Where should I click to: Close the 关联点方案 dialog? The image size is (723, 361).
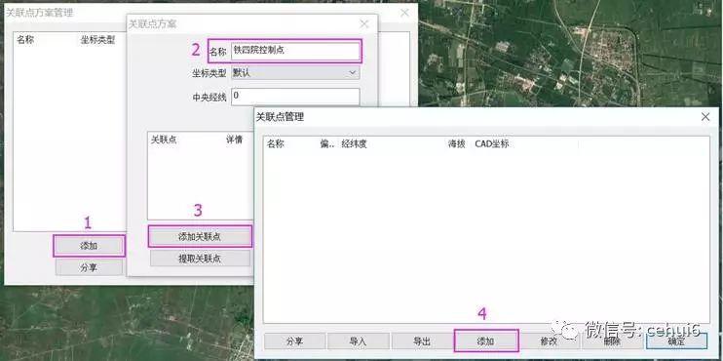(x=364, y=24)
